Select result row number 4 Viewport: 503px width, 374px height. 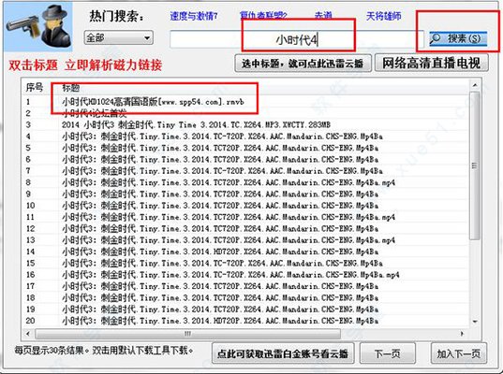coord(246,137)
